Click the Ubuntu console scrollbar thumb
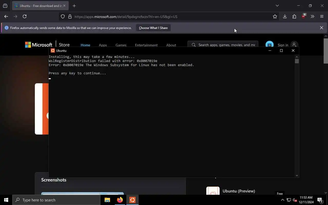328x205 pixels. 297,61
